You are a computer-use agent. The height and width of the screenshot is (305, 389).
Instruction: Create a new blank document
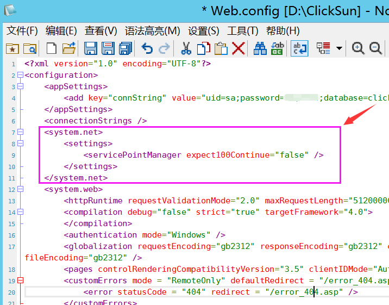click(52, 48)
